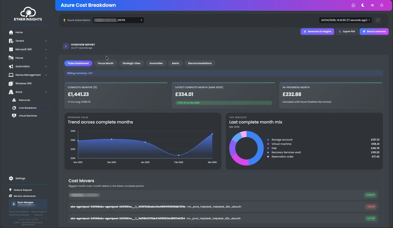Open the Home icon in sidebar
The width and height of the screenshot is (393, 228).
pyautogui.click(x=11, y=32)
